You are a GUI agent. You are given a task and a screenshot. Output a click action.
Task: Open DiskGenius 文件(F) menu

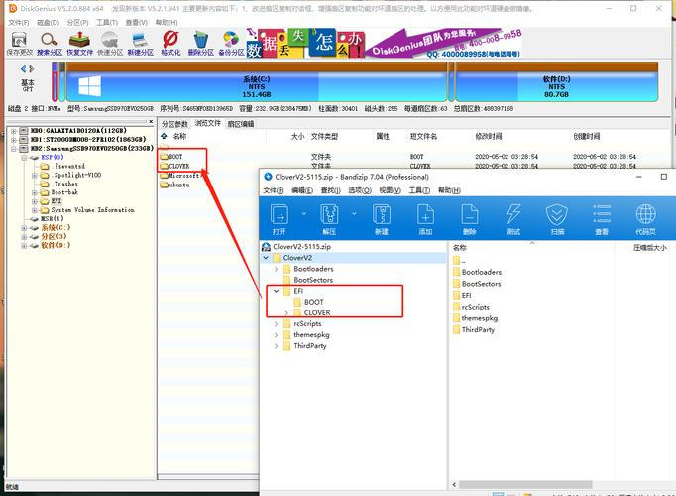pyautogui.click(x=18, y=22)
